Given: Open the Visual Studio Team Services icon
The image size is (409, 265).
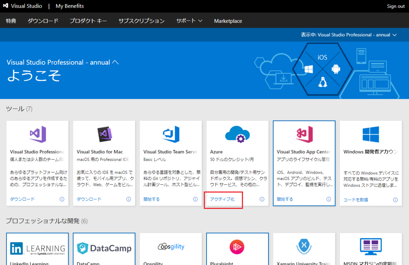Looking at the screenshot, I should pyautogui.click(x=171, y=134).
